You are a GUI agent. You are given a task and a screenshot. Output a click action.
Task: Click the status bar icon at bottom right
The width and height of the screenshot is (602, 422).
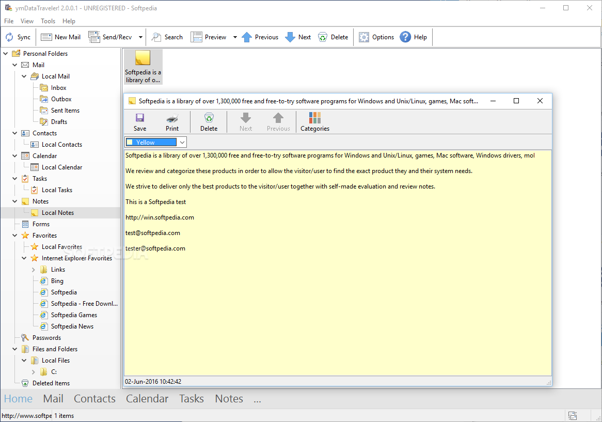(573, 415)
